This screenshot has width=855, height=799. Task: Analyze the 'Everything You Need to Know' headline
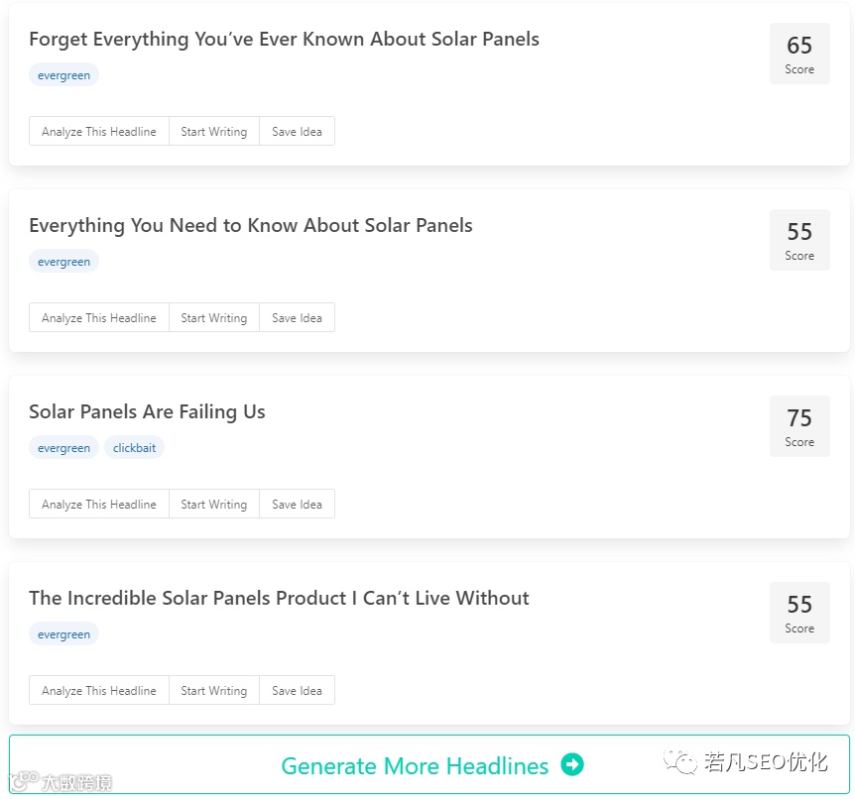(99, 318)
